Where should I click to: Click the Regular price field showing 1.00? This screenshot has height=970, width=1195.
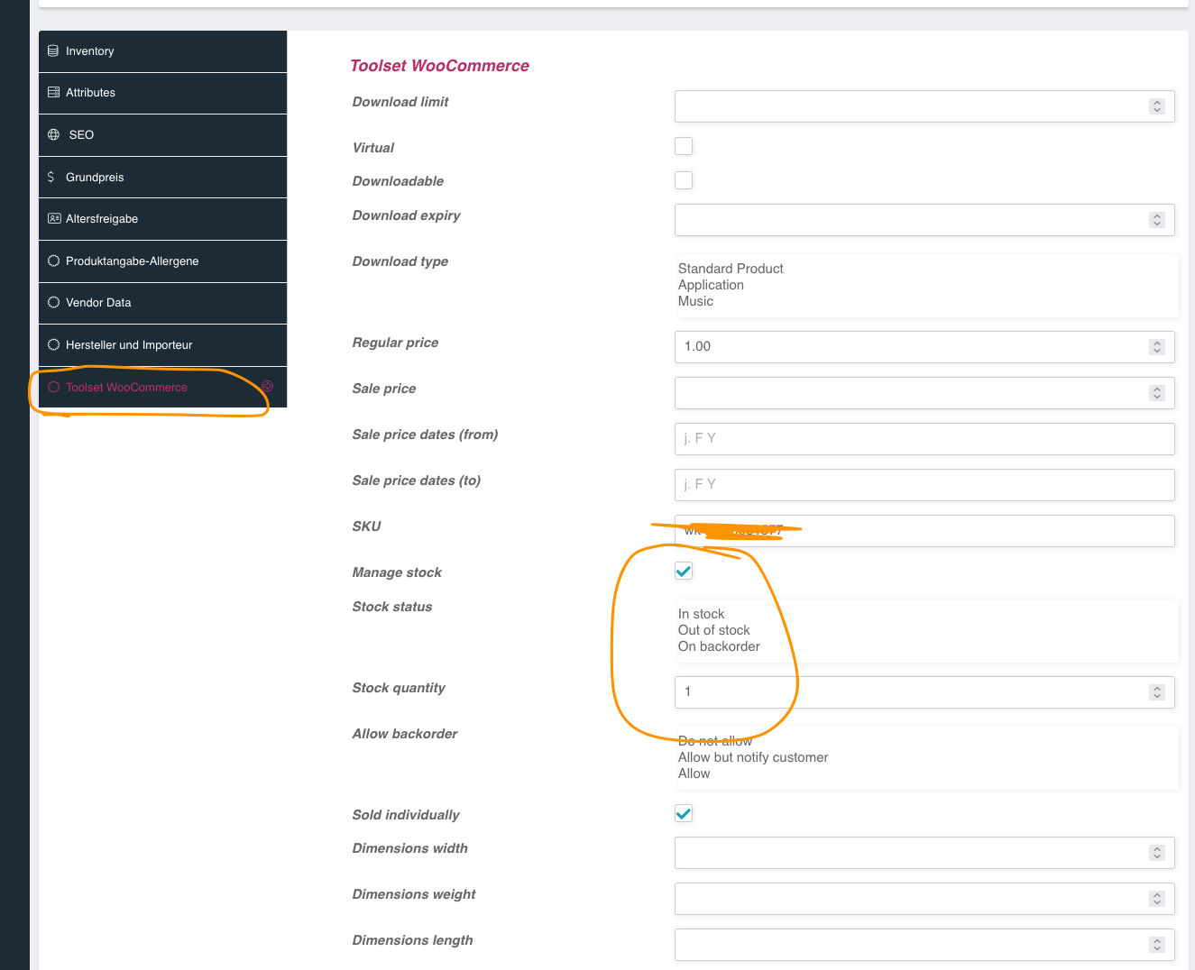click(x=924, y=347)
